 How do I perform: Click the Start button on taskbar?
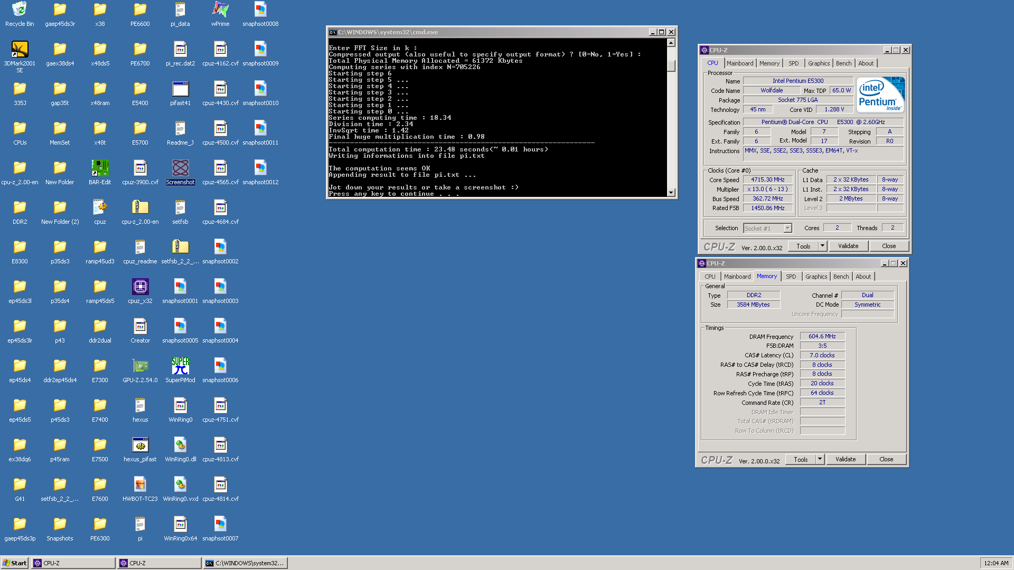[15, 563]
